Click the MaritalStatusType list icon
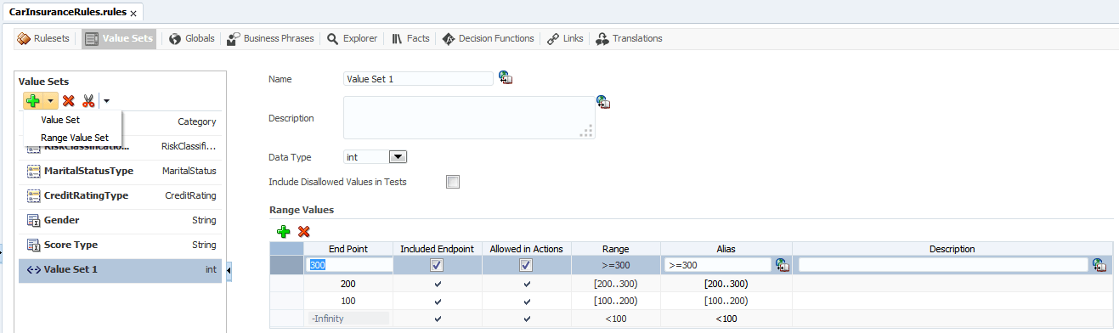 (34, 171)
